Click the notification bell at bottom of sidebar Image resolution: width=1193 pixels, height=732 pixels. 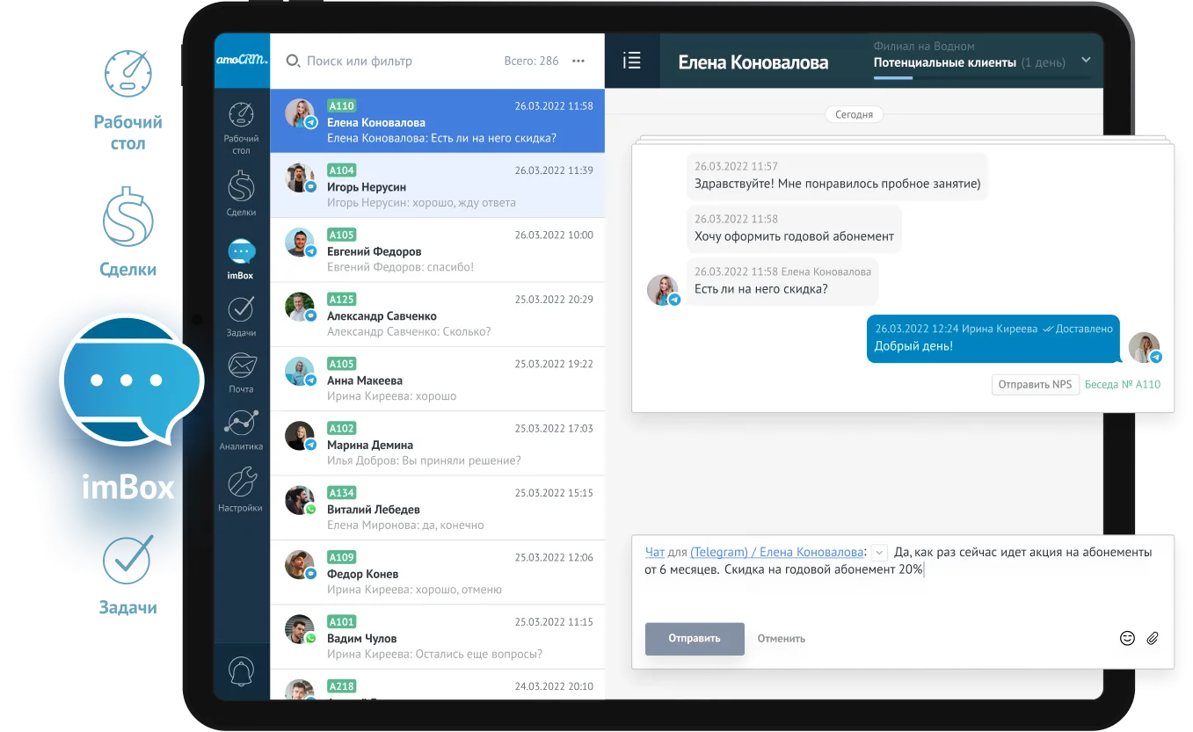click(240, 669)
